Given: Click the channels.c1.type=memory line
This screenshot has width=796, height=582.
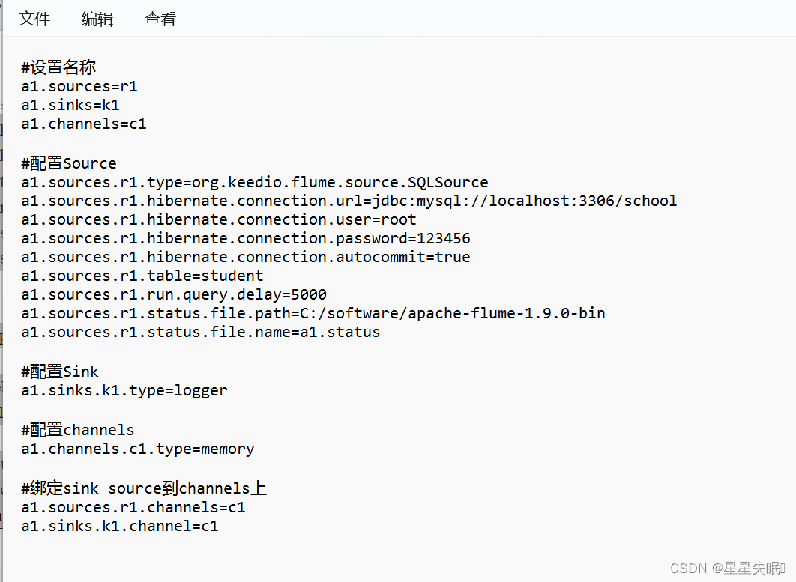Looking at the screenshot, I should 138,449.
